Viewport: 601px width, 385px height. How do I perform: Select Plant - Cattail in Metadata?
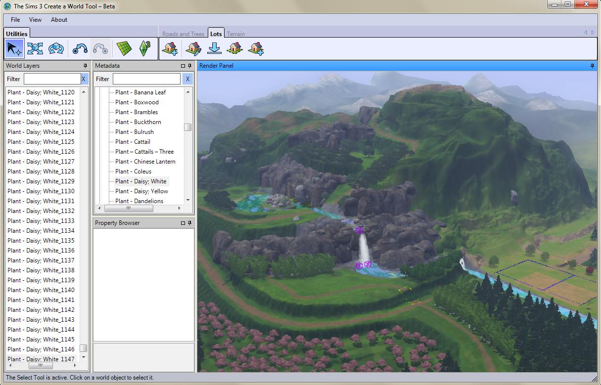[133, 142]
